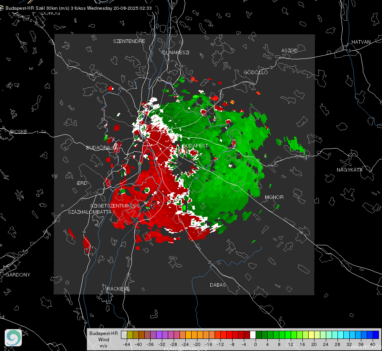Click the MONOR town label
This screenshot has height=351, width=382.
[274, 197]
